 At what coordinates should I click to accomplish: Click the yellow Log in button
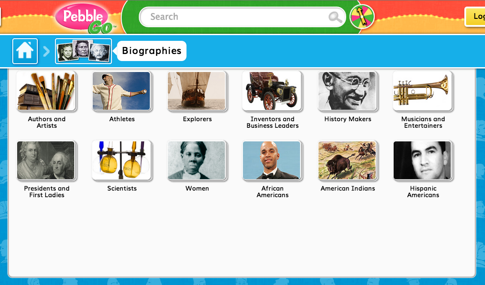point(475,16)
